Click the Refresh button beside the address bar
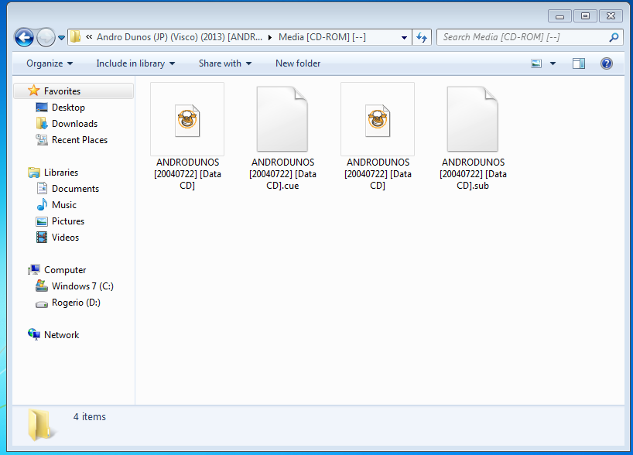 422,37
